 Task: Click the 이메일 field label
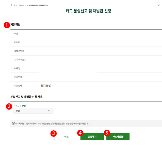[17, 68]
